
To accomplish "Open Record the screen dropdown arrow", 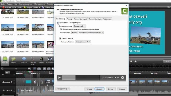I will (x=22, y=7).
